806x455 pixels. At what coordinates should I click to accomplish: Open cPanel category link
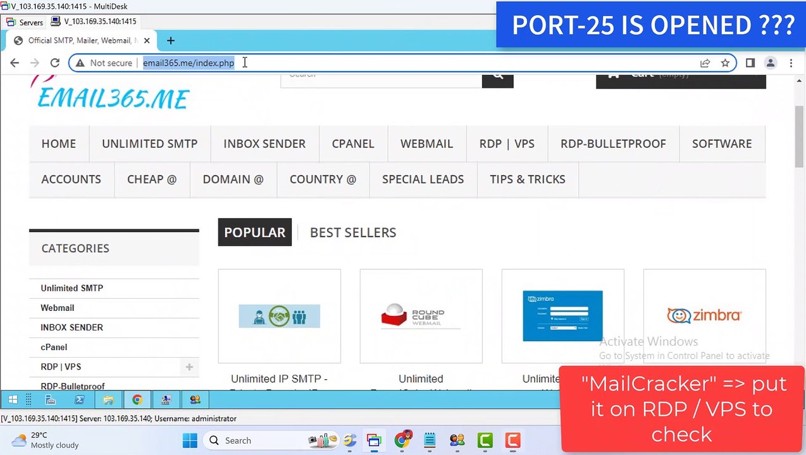(x=54, y=347)
